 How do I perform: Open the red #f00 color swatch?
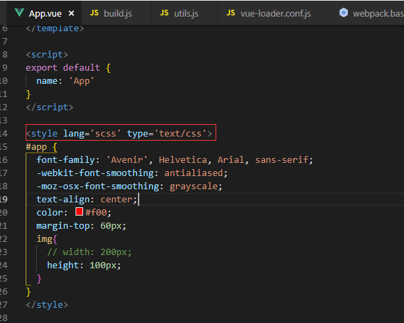tap(79, 211)
